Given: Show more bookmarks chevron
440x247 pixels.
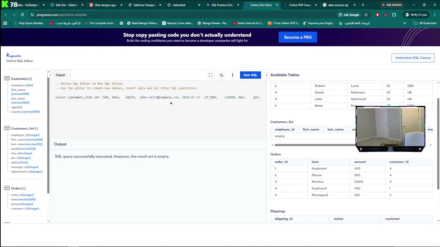Looking at the screenshot, I should [x=405, y=23].
